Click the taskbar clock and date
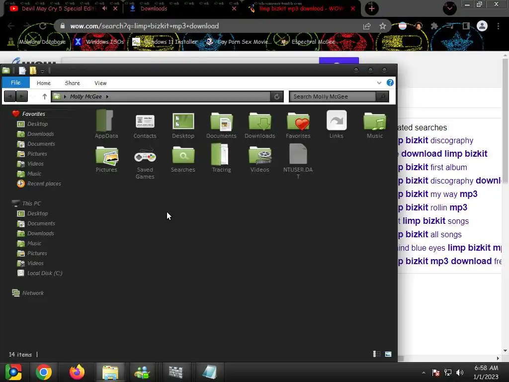 coord(486,372)
